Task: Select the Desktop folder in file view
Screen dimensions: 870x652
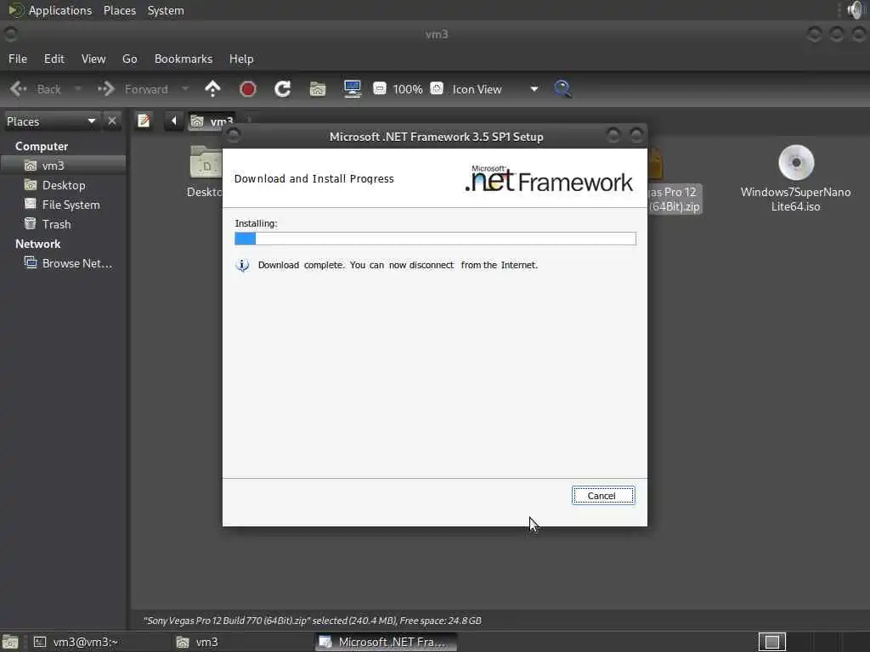Action: (206, 171)
